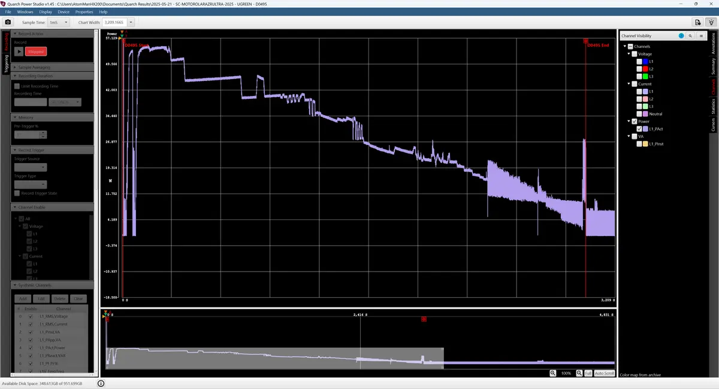719x389 pixels.
Task: Click the zoom in magnifier icon
Action: pos(552,373)
